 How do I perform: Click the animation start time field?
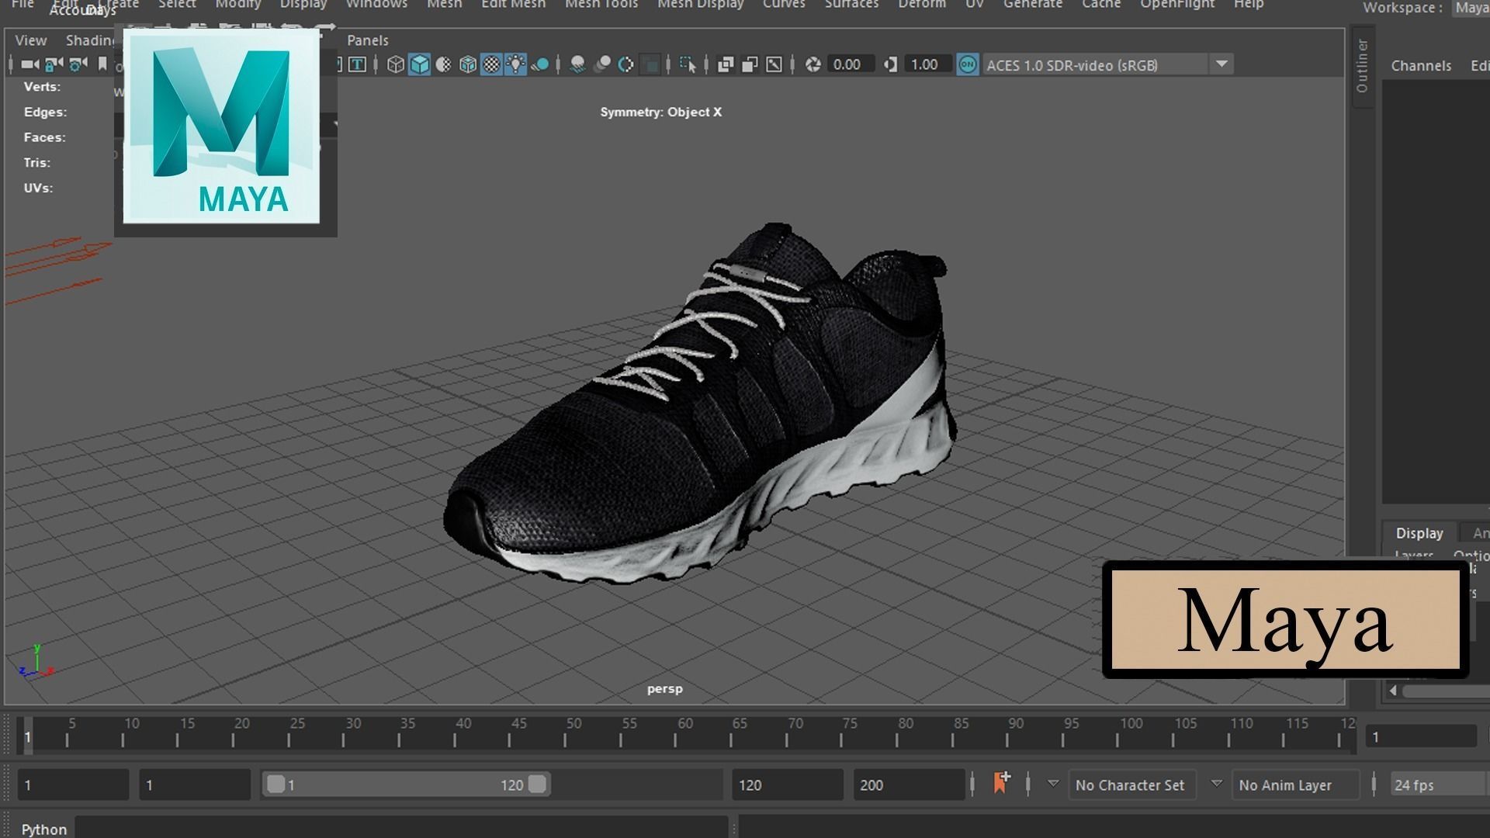pyautogui.click(x=73, y=785)
